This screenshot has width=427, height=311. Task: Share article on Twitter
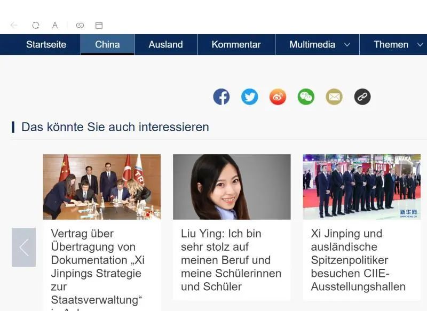tap(249, 97)
